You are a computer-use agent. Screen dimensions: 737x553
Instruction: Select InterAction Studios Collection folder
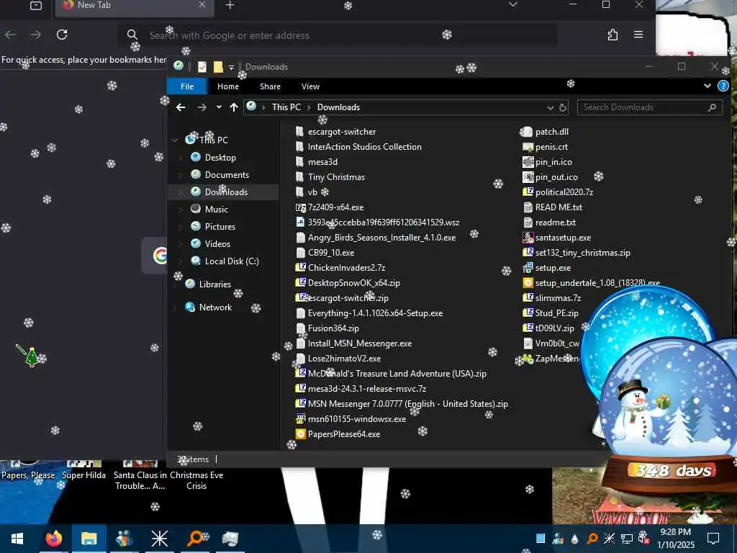(358, 147)
